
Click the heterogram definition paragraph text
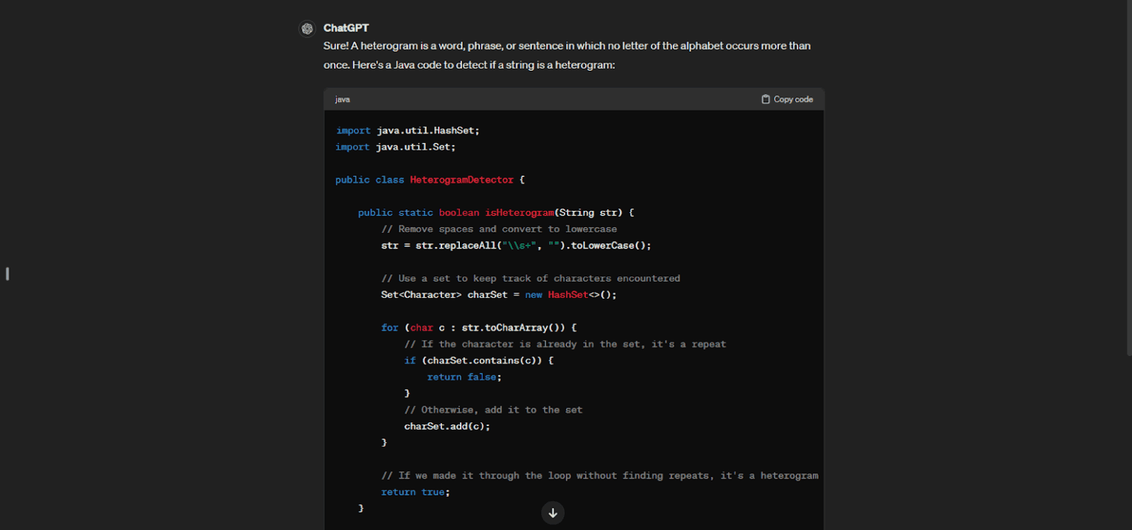566,55
